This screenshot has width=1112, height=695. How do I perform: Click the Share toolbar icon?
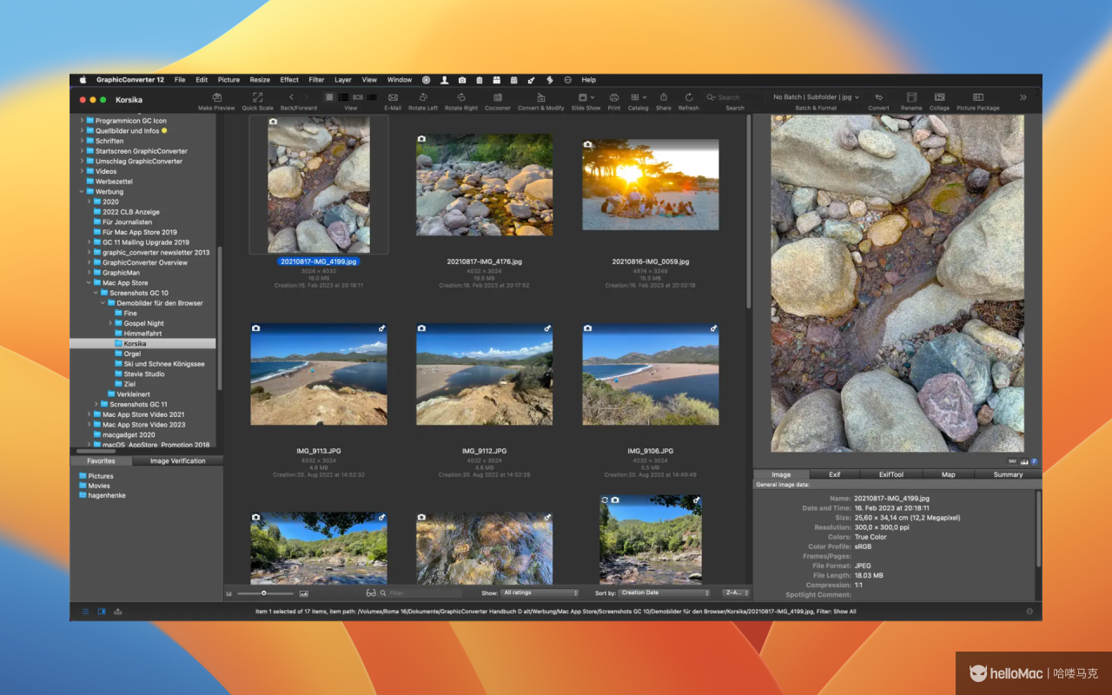coord(664,97)
